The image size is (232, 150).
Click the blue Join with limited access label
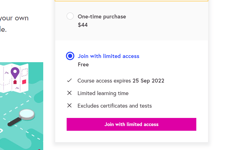pos(108,56)
